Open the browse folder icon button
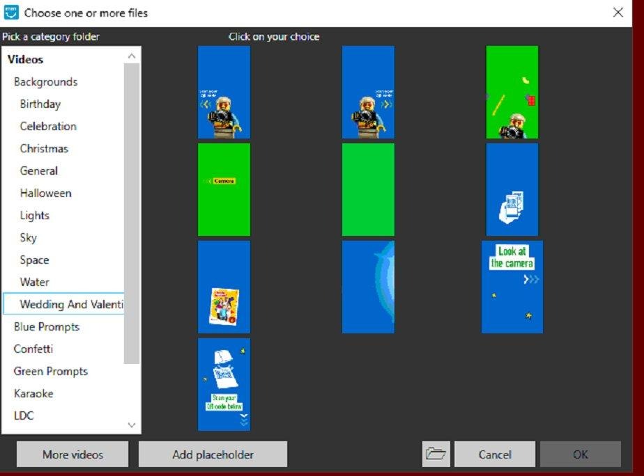 tap(436, 454)
